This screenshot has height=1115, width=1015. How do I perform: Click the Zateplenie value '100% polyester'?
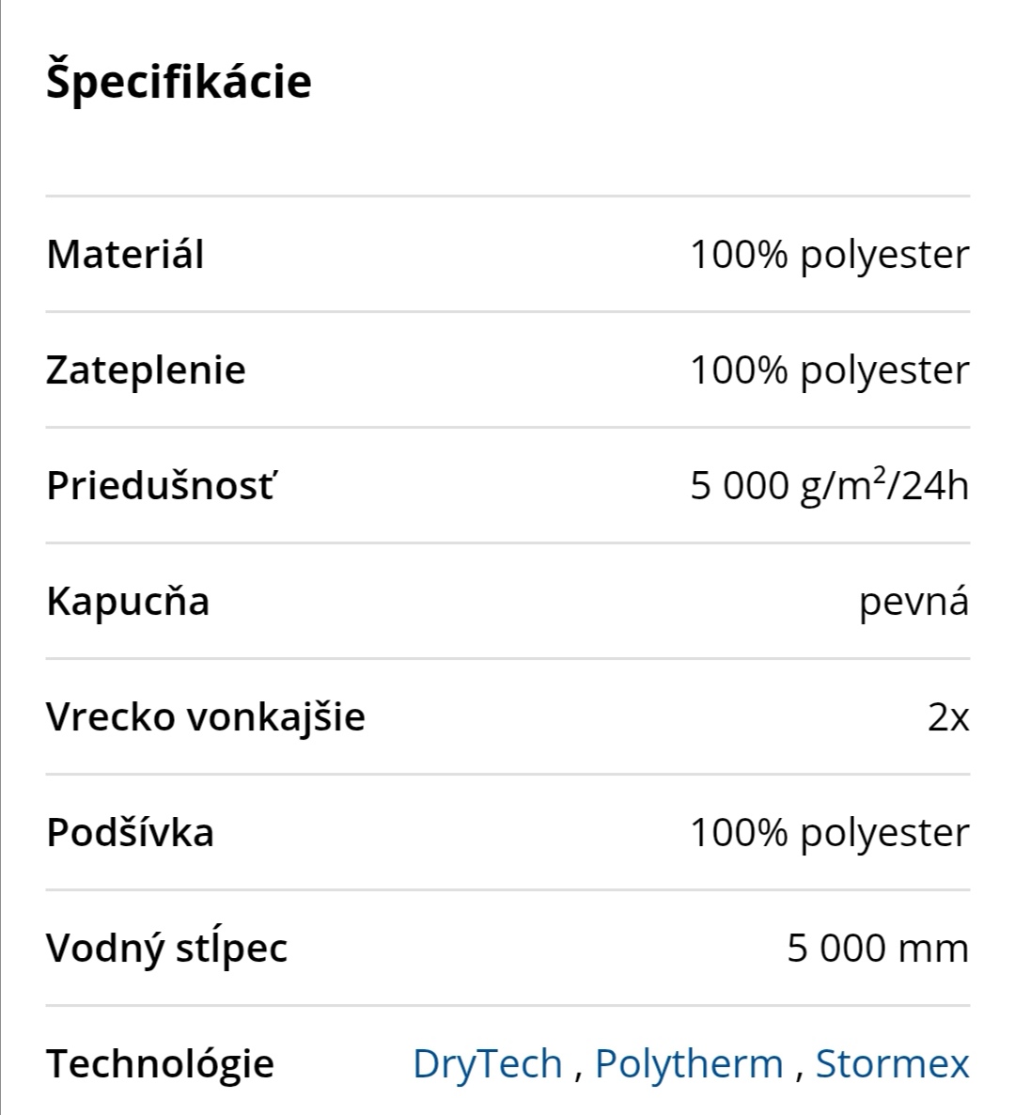pos(829,370)
